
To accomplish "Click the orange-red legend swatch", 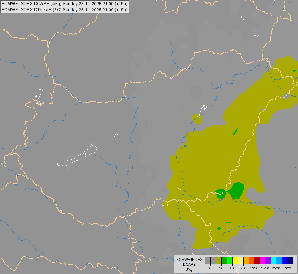I will click(x=252, y=261).
